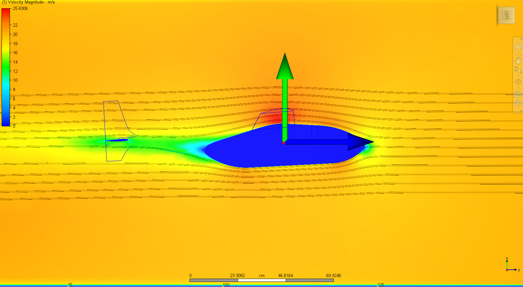Viewport: 523px width, 287px height.
Task: Click the velocity color legend bar
Action: point(6,67)
